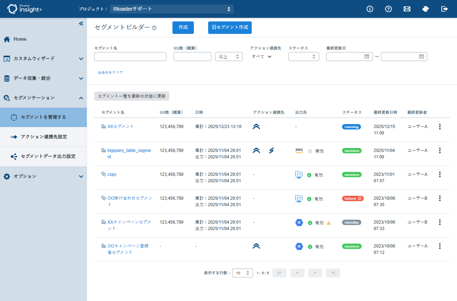Select セグメントを管理する in sidebar
The width and height of the screenshot is (457, 301).
coord(43,117)
